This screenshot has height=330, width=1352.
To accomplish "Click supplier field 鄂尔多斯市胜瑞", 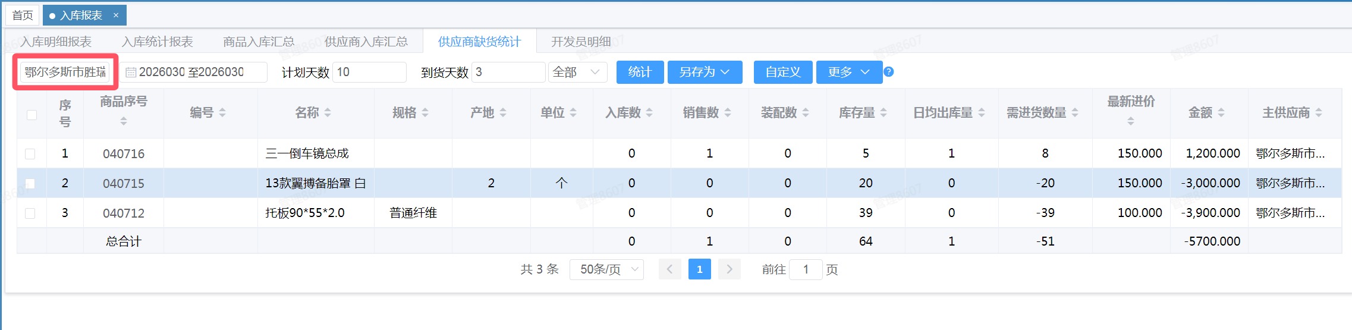I will coord(65,72).
